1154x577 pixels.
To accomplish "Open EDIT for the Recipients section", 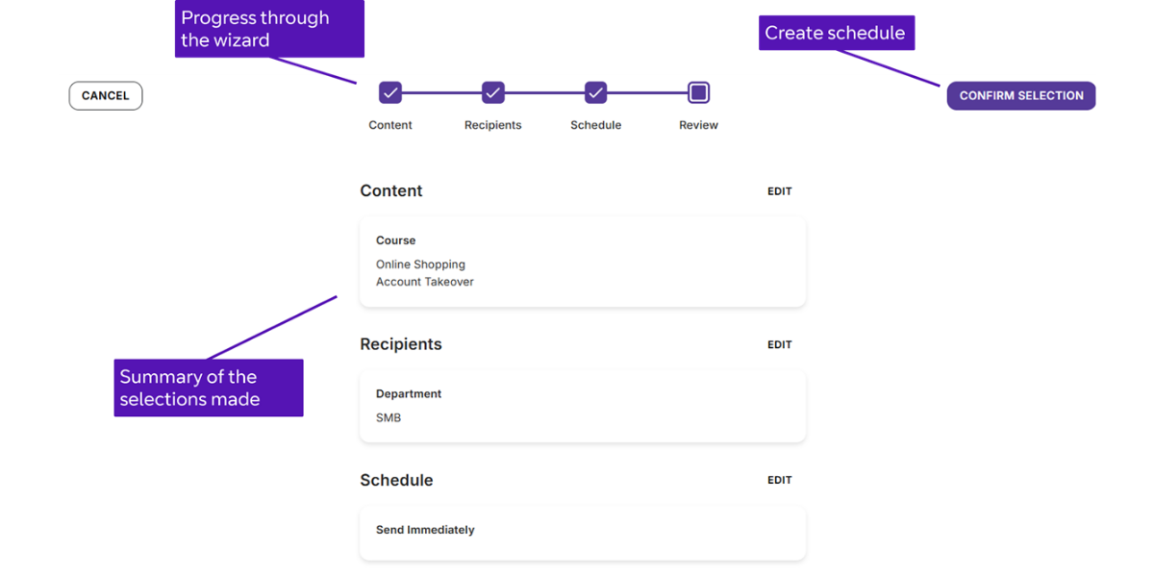I will [779, 344].
